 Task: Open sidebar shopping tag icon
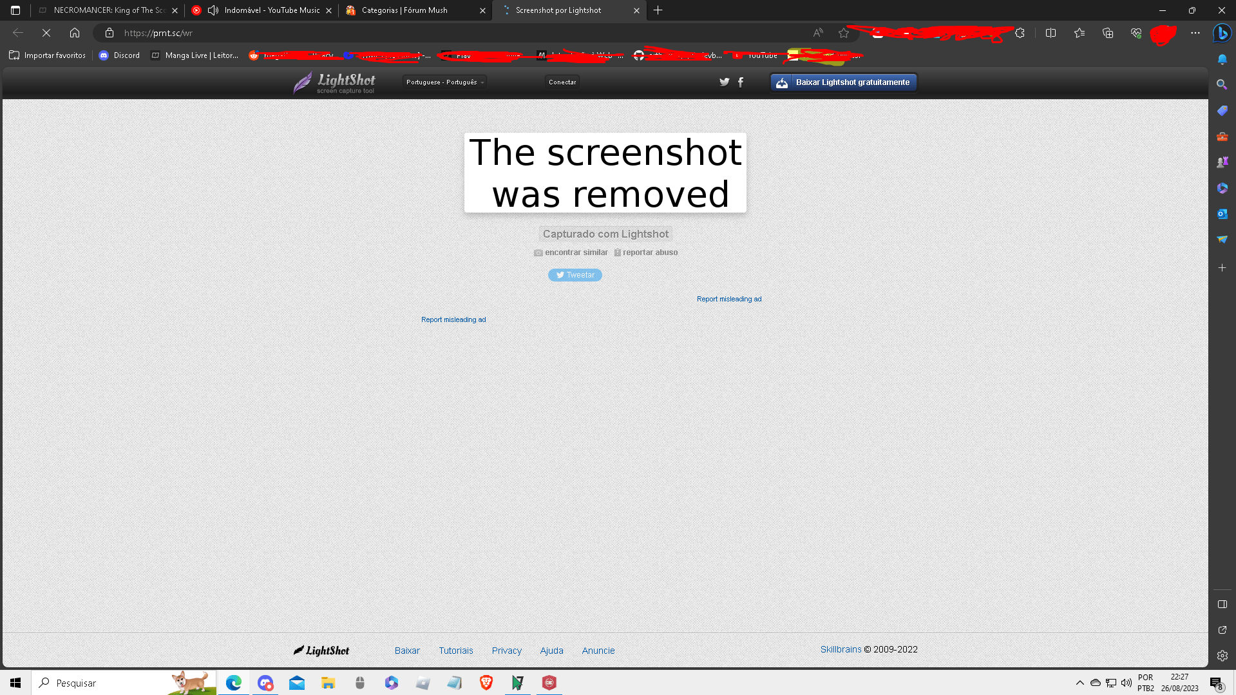(1222, 111)
